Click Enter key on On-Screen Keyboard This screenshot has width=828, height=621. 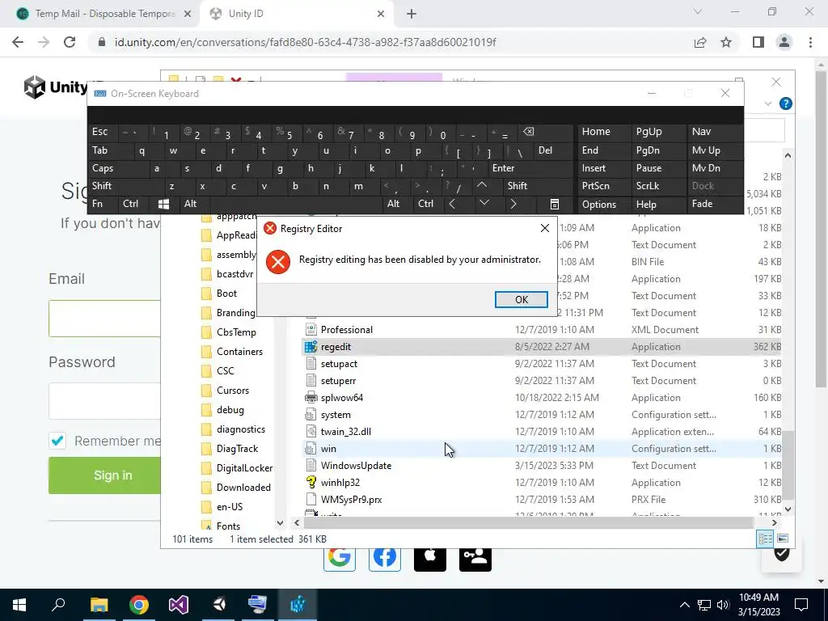coord(530,168)
